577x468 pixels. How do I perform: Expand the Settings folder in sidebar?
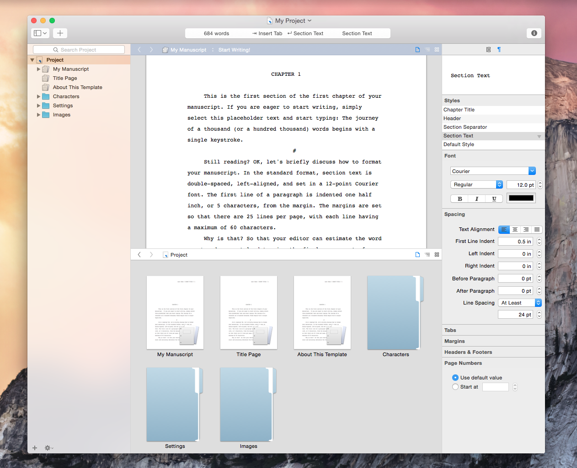(38, 105)
